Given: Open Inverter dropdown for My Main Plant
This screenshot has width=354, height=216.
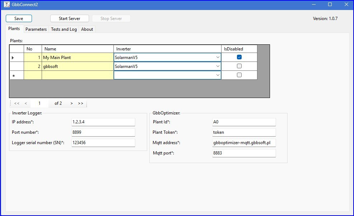Looking at the screenshot, I should 218,57.
